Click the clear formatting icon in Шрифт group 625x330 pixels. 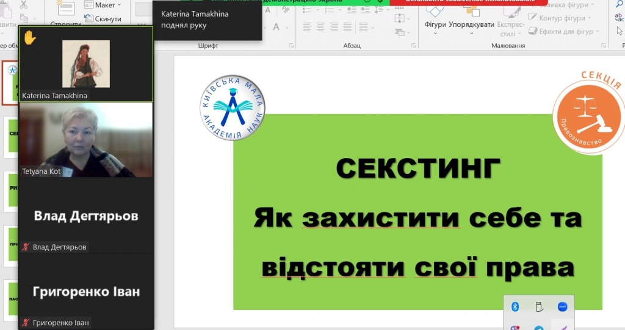[286, 10]
